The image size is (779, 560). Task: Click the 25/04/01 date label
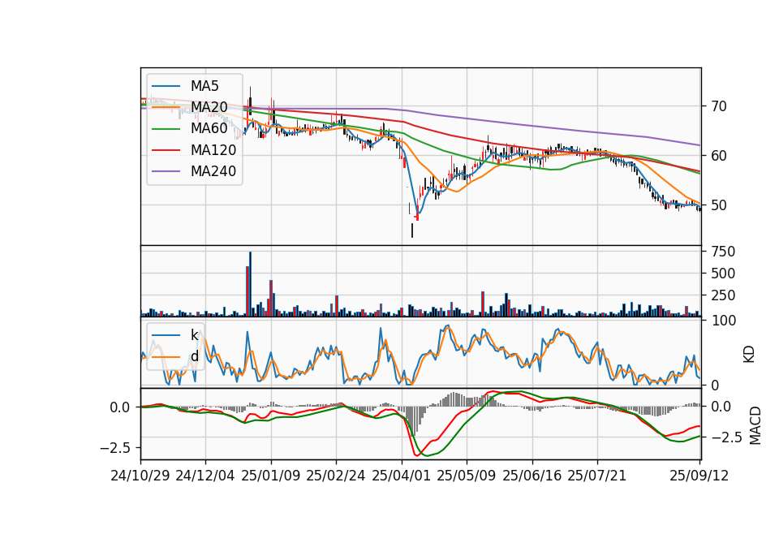point(402,476)
